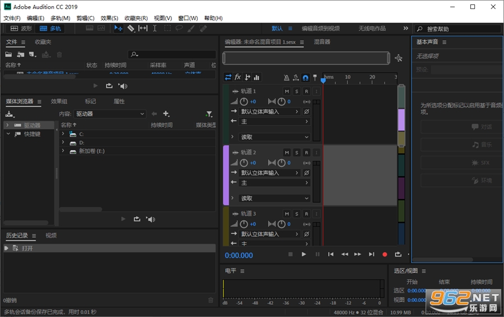Screen dimensions: 504x317
Task: Adjust 轨道 2 pan knob
Action: [281, 163]
